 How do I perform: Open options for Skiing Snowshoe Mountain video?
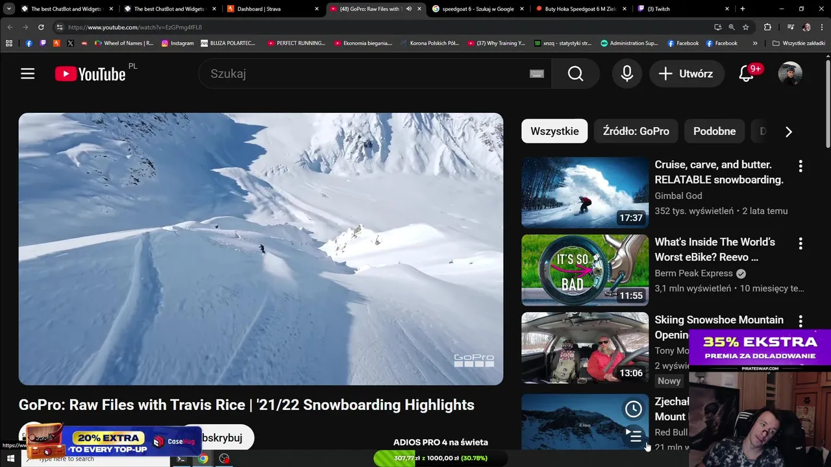pos(800,321)
